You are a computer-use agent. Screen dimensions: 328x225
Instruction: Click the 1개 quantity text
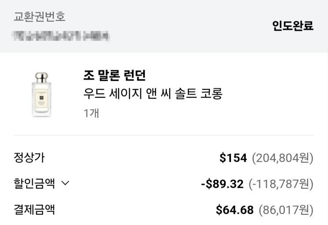91,113
